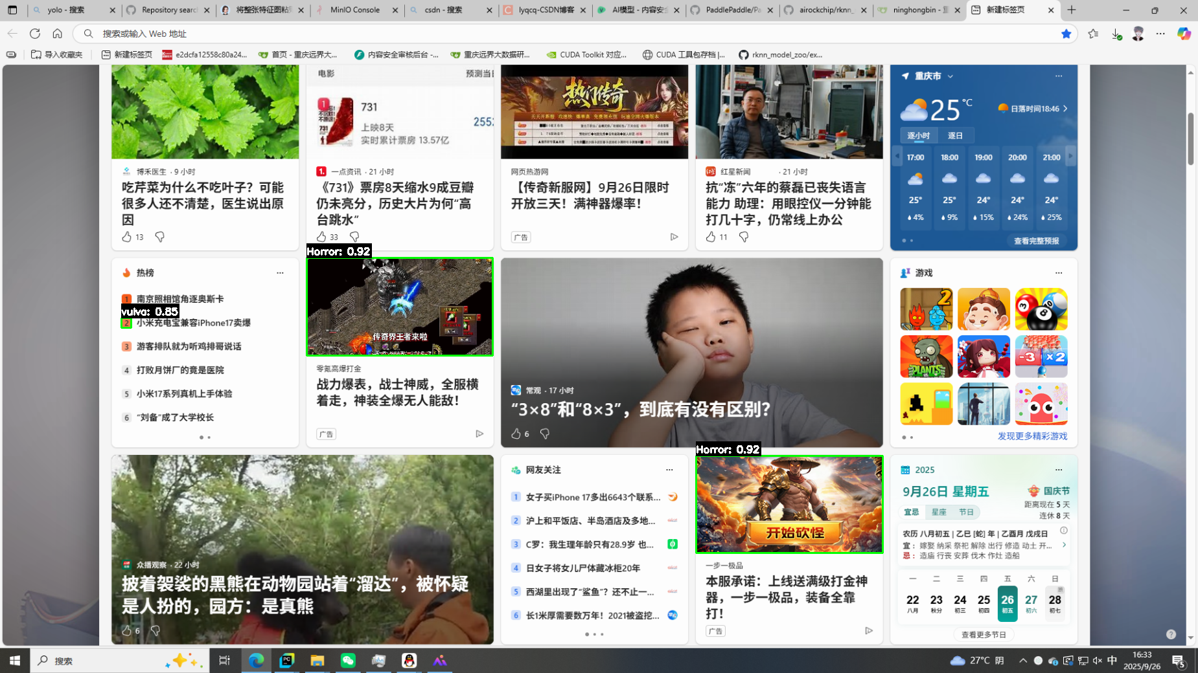
Task: Like the celery leaves article
Action: (x=127, y=237)
